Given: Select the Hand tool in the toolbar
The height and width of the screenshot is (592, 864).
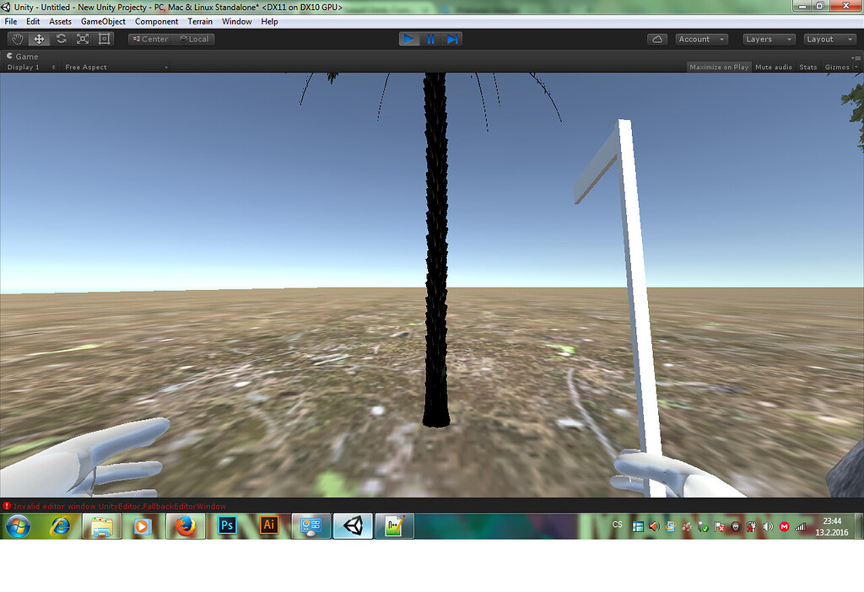Looking at the screenshot, I should (x=16, y=39).
